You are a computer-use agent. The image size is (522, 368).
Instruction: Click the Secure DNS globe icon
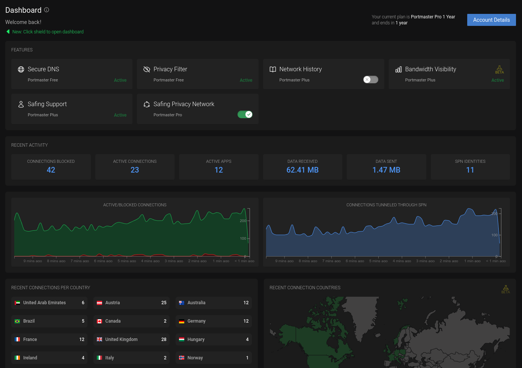point(21,69)
